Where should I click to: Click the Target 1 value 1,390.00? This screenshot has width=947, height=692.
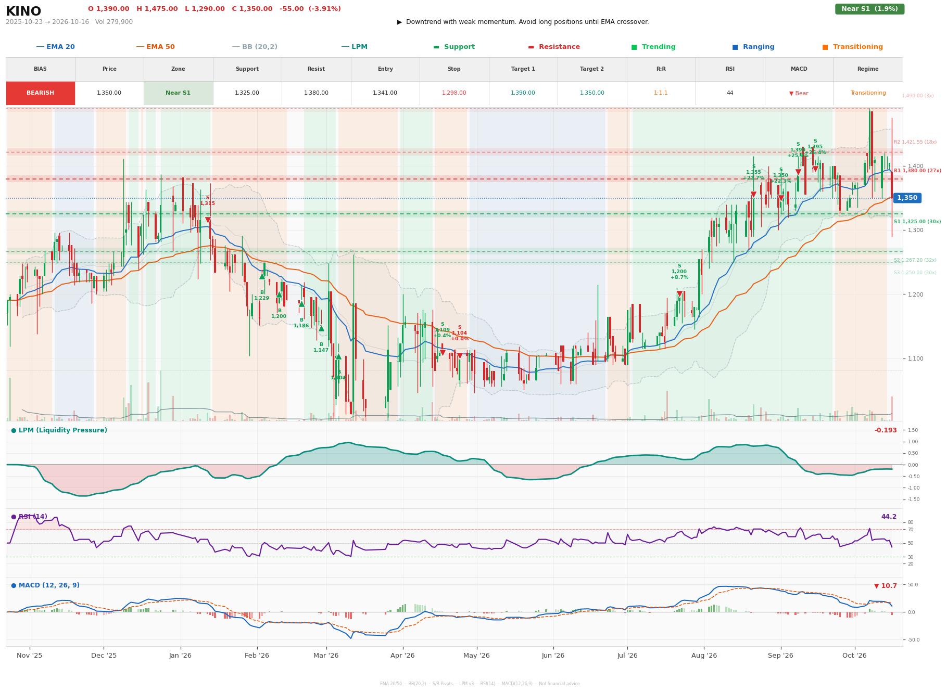coord(523,93)
